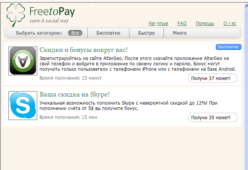Open the Начатые link
The height and width of the screenshot is (170, 248).
click(x=158, y=23)
